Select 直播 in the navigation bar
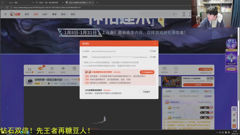240x135 pixels. click(x=36, y=14)
